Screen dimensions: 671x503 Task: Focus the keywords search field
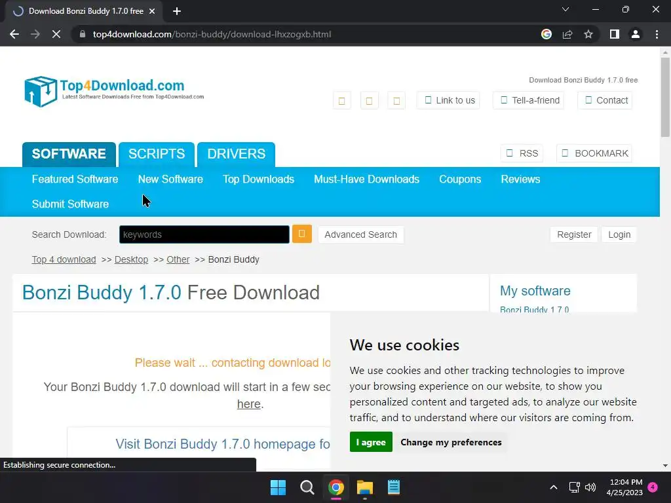coord(204,234)
